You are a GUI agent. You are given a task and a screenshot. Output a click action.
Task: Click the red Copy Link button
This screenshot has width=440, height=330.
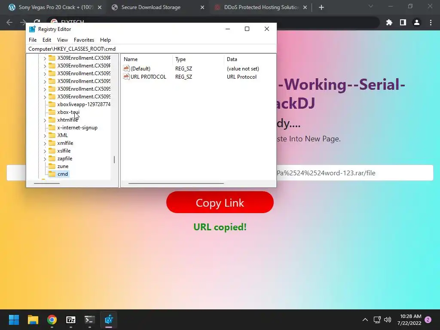pos(220,202)
